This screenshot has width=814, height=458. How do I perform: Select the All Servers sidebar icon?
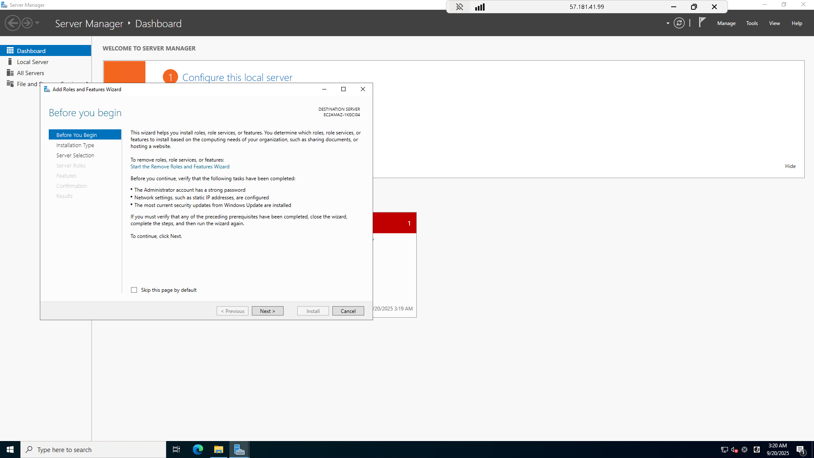(x=10, y=73)
